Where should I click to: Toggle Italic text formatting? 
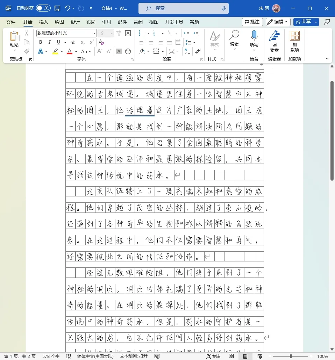pos(50,42)
